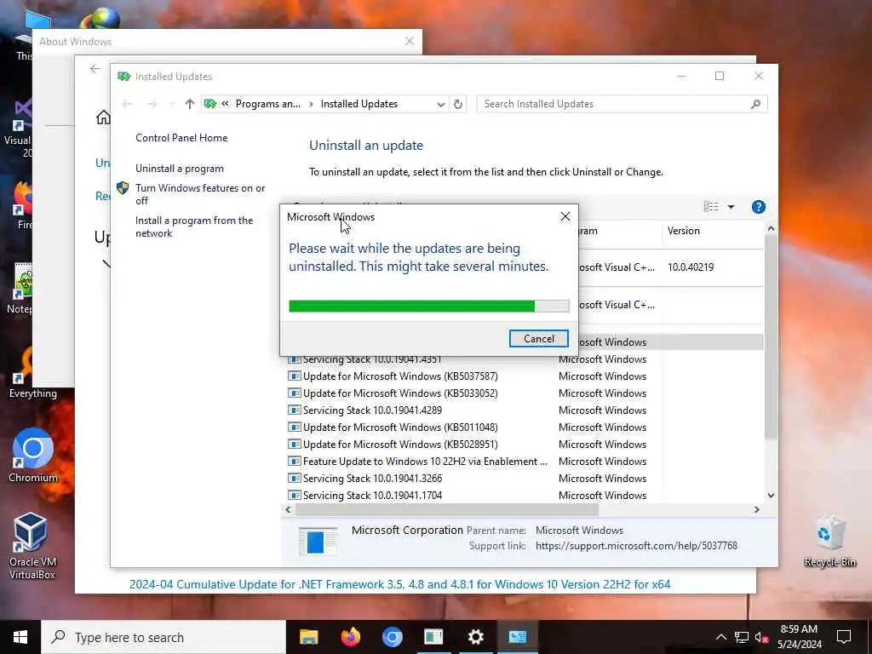Open the recent locations dropdown arrow
Viewport: 872px width, 654px height.
(x=172, y=104)
